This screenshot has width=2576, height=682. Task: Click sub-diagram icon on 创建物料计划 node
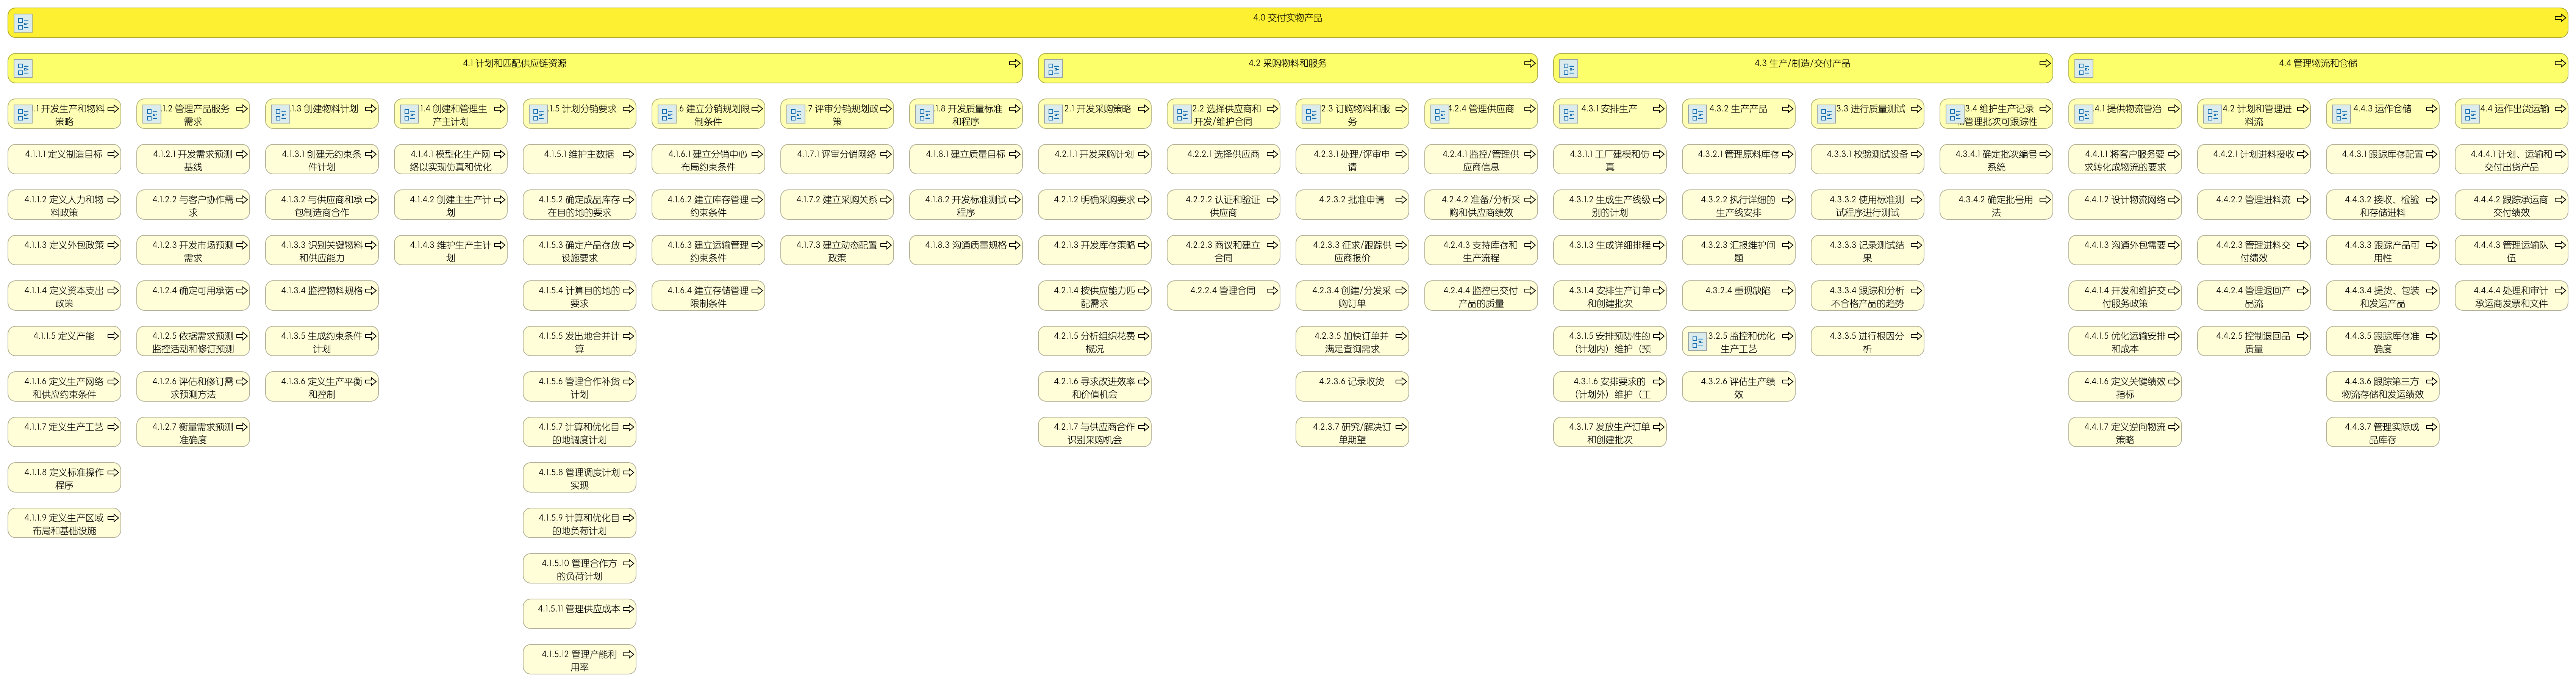point(281,114)
